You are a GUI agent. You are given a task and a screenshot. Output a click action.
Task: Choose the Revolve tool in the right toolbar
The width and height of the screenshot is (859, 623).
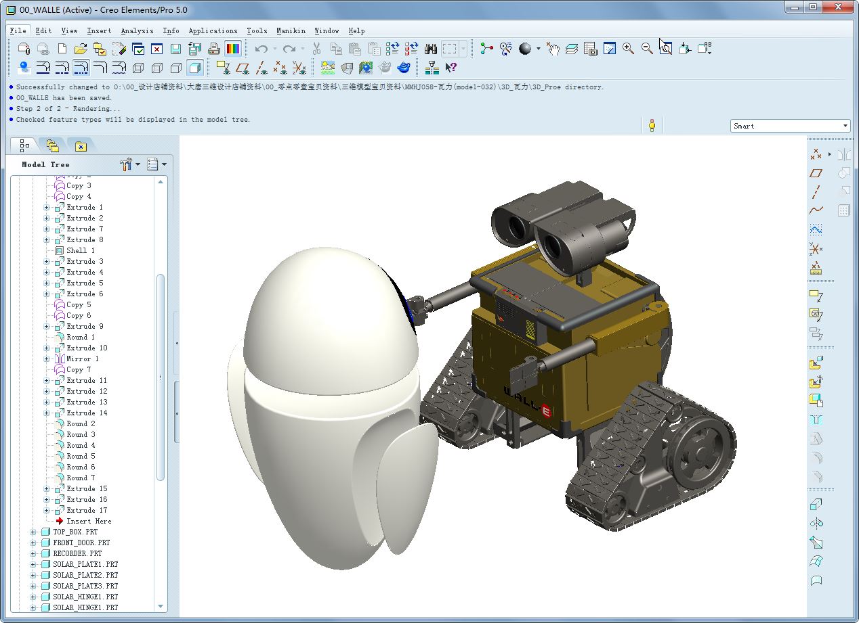[x=816, y=523]
